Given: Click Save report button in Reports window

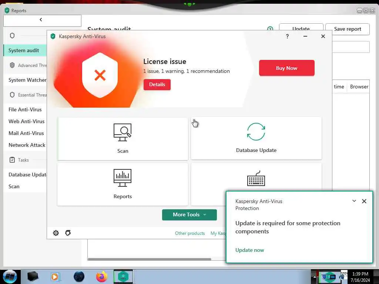Looking at the screenshot, I should coord(347,29).
